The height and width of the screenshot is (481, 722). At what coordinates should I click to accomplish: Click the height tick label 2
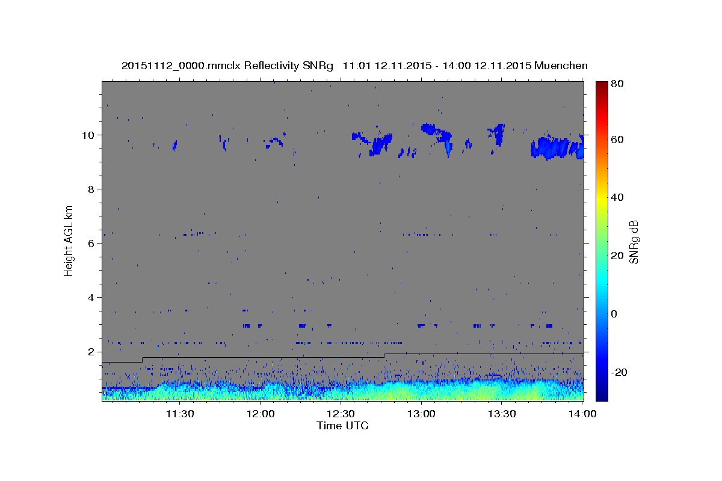[x=92, y=351]
